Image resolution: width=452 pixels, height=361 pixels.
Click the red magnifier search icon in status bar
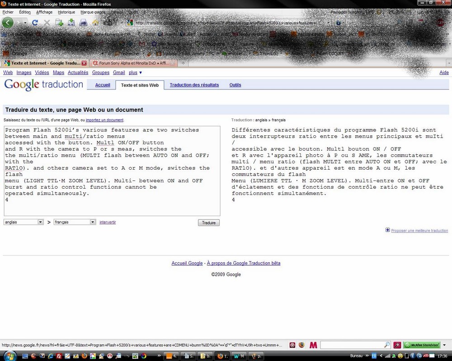[x=397, y=345]
